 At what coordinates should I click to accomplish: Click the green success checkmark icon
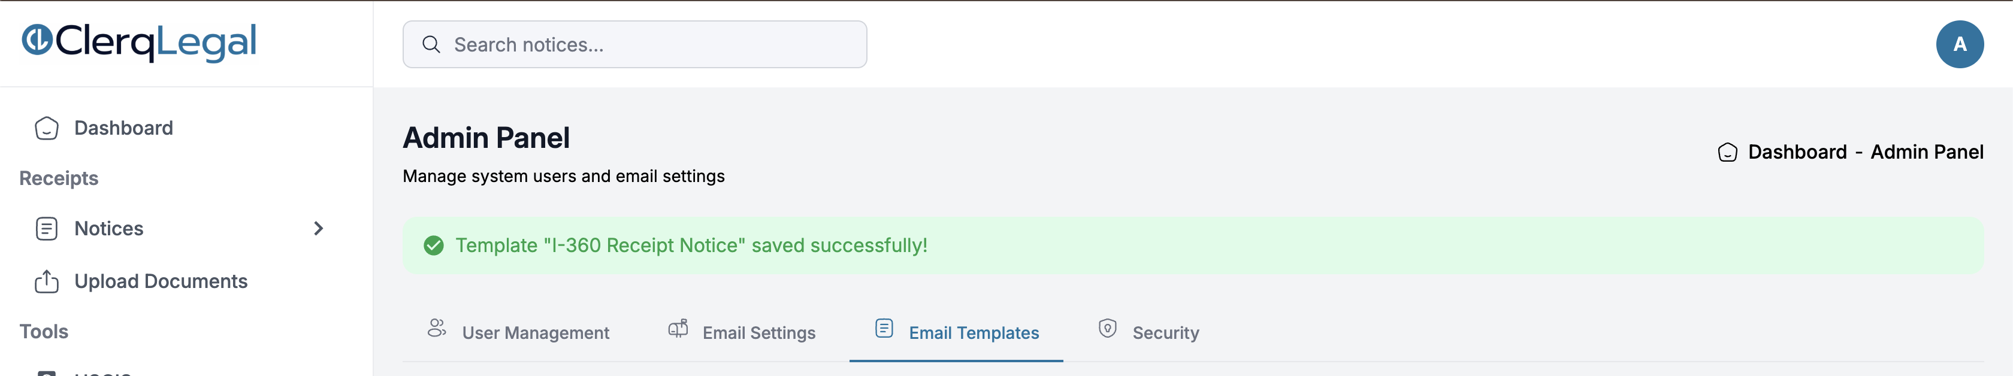tap(434, 245)
